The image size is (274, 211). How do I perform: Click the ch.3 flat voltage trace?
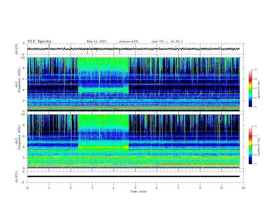tap(133, 177)
